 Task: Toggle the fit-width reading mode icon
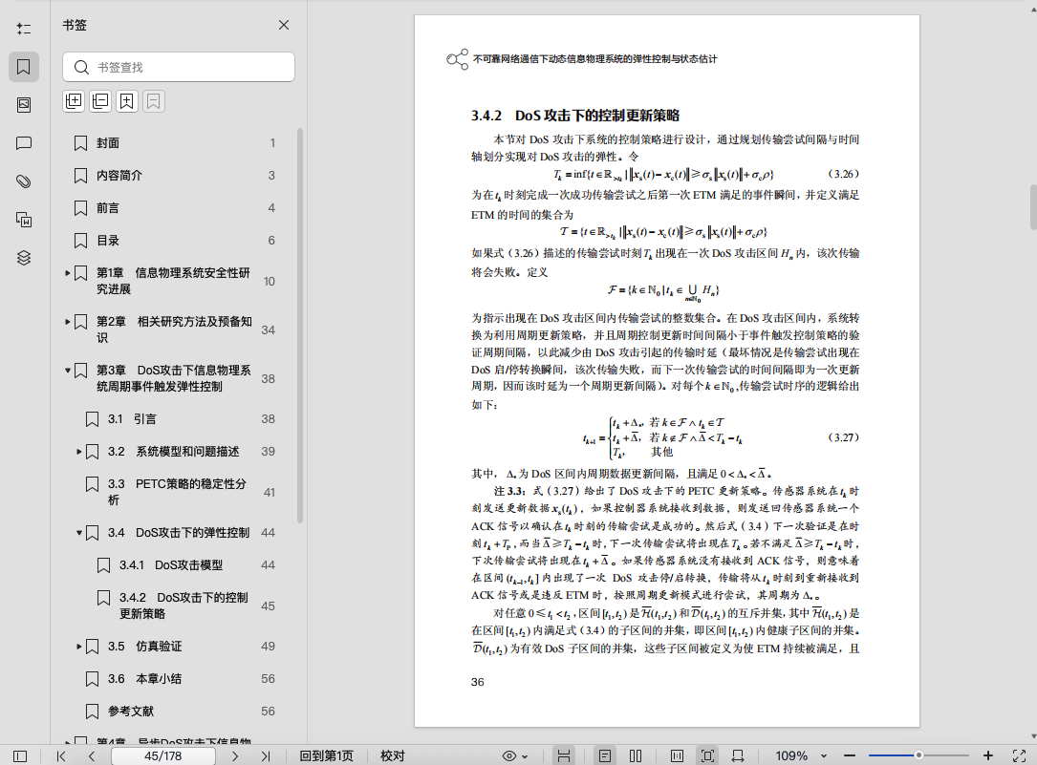[564, 755]
